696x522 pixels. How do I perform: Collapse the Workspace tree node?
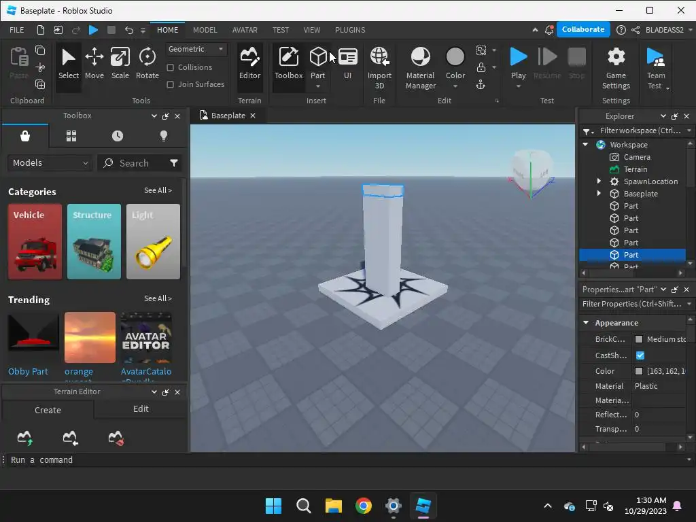coord(585,144)
